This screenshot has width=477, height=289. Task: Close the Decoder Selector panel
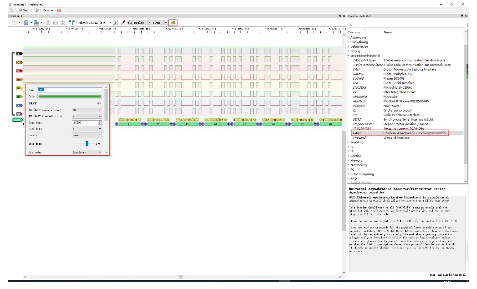click(x=466, y=16)
